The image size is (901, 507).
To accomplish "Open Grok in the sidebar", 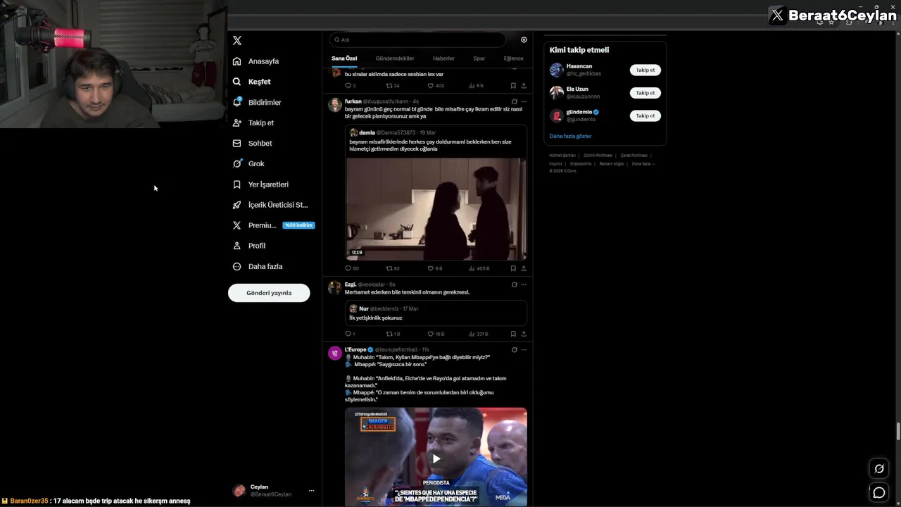I will click(248, 163).
